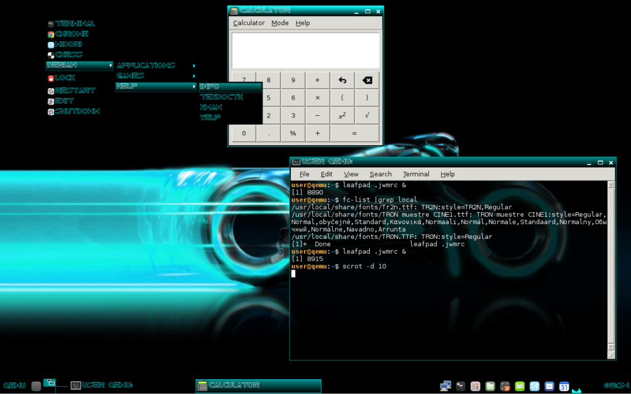Launch the calculator from the tray icon
This screenshot has width=631, height=394.
coord(505,386)
